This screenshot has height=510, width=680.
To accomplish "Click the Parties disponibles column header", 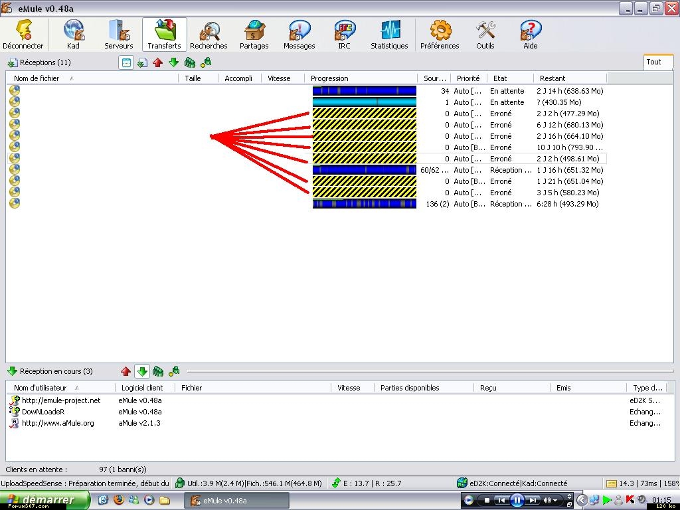I will (423, 388).
